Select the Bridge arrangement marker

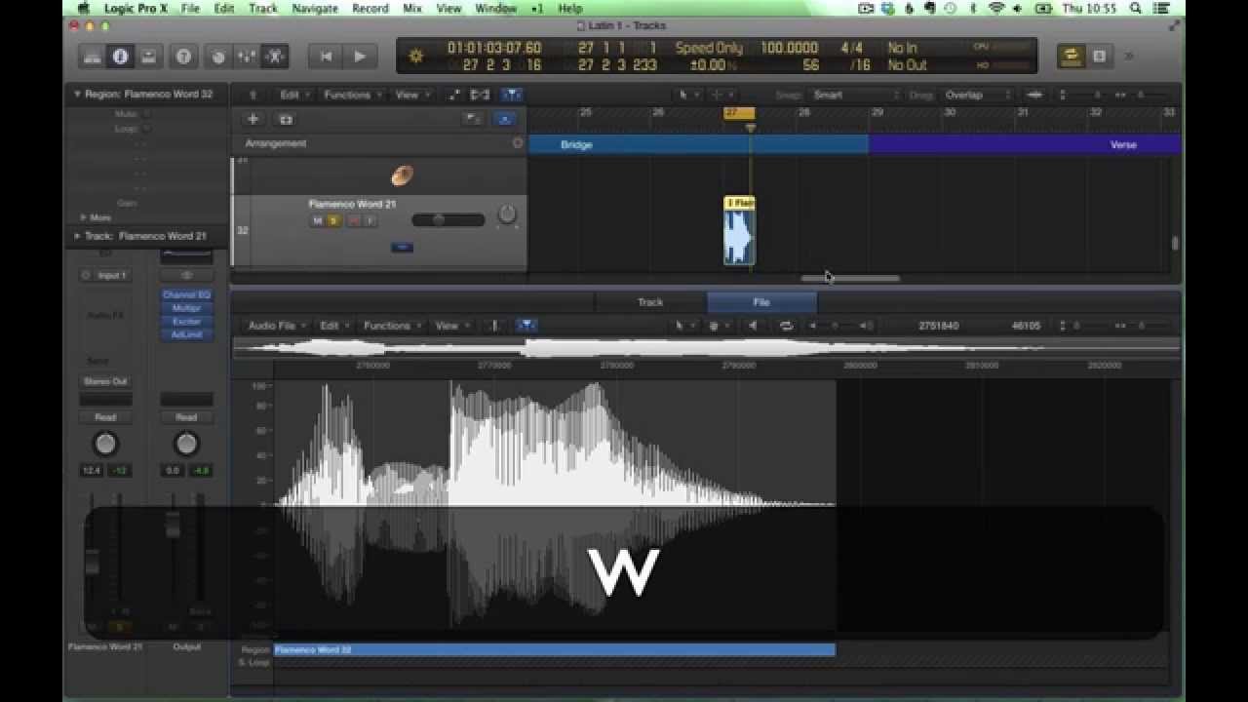(x=698, y=144)
